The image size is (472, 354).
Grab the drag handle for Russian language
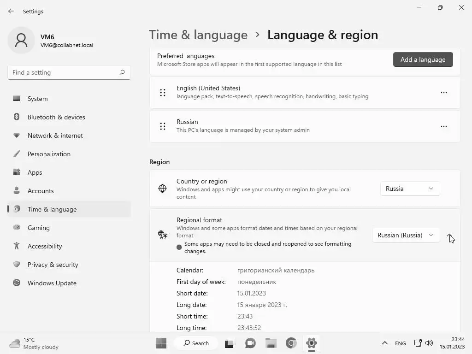(x=163, y=126)
